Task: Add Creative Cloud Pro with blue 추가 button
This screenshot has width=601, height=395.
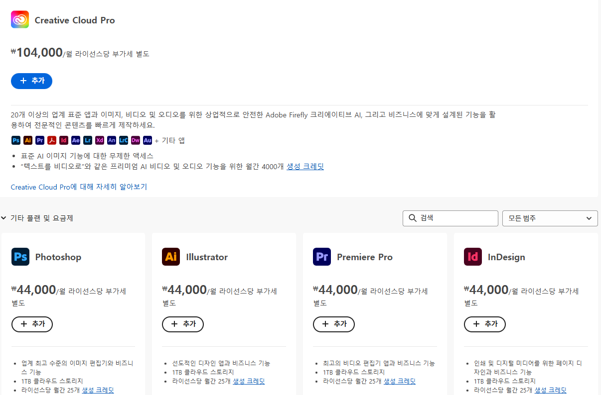Action: pyautogui.click(x=31, y=81)
